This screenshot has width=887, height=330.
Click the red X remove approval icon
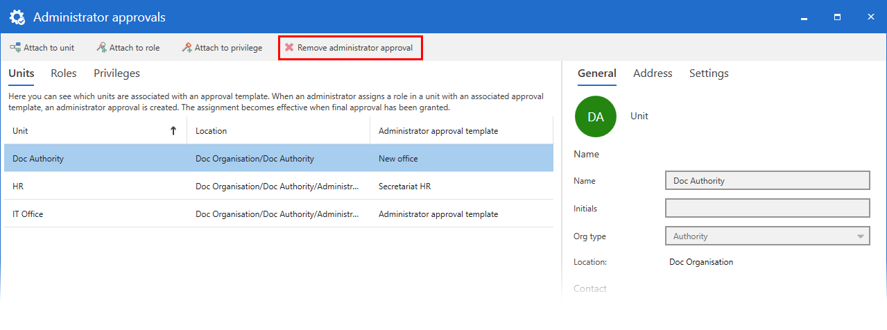point(289,48)
